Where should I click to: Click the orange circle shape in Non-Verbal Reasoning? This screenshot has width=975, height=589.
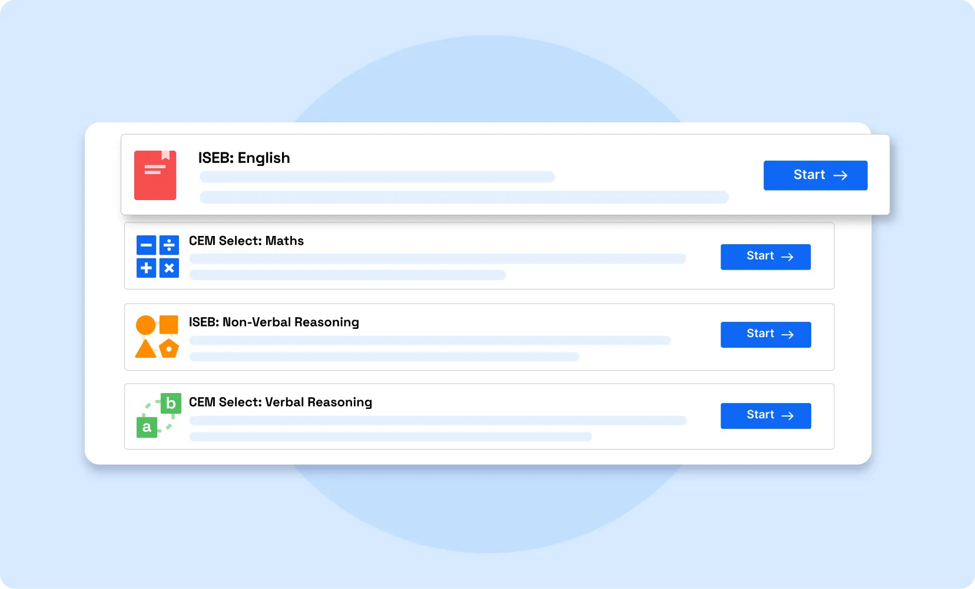145,325
